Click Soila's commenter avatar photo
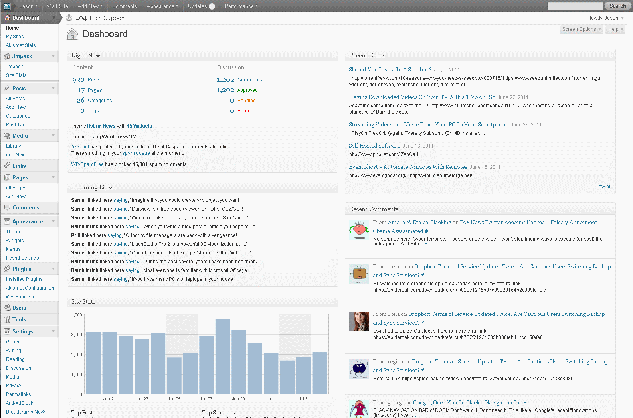The image size is (633, 418). 359,321
